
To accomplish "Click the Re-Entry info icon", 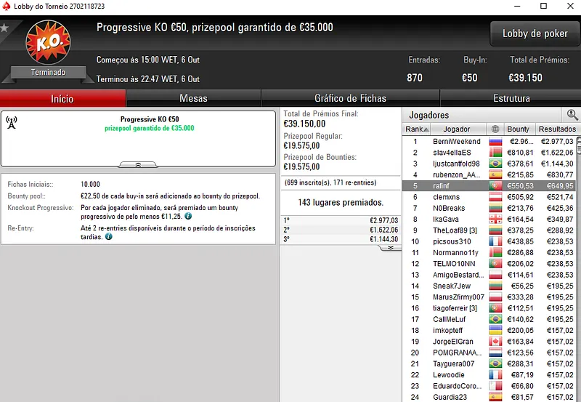I will click(x=109, y=236).
